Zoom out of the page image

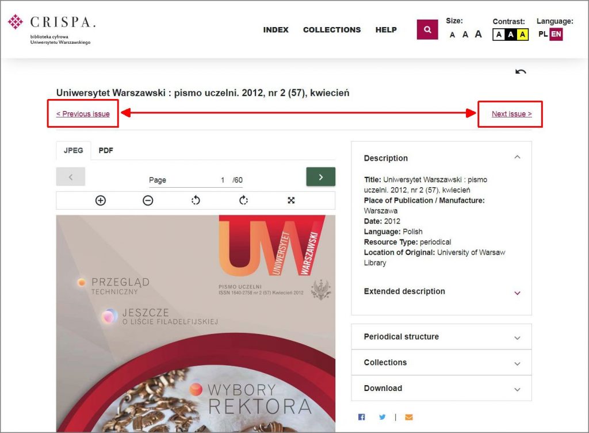[x=148, y=200]
